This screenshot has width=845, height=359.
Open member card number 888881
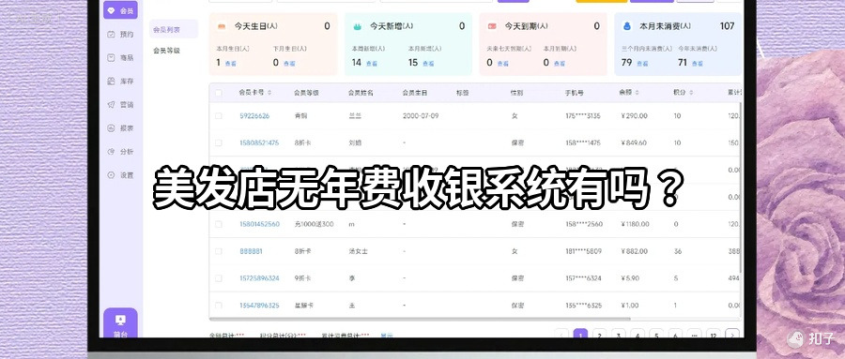(251, 251)
